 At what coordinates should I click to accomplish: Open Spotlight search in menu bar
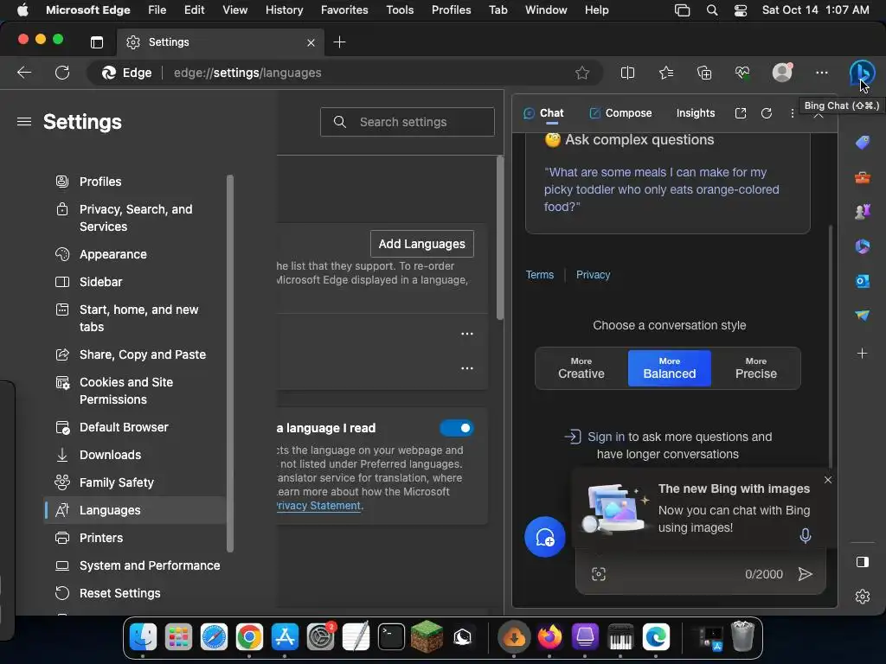click(712, 10)
